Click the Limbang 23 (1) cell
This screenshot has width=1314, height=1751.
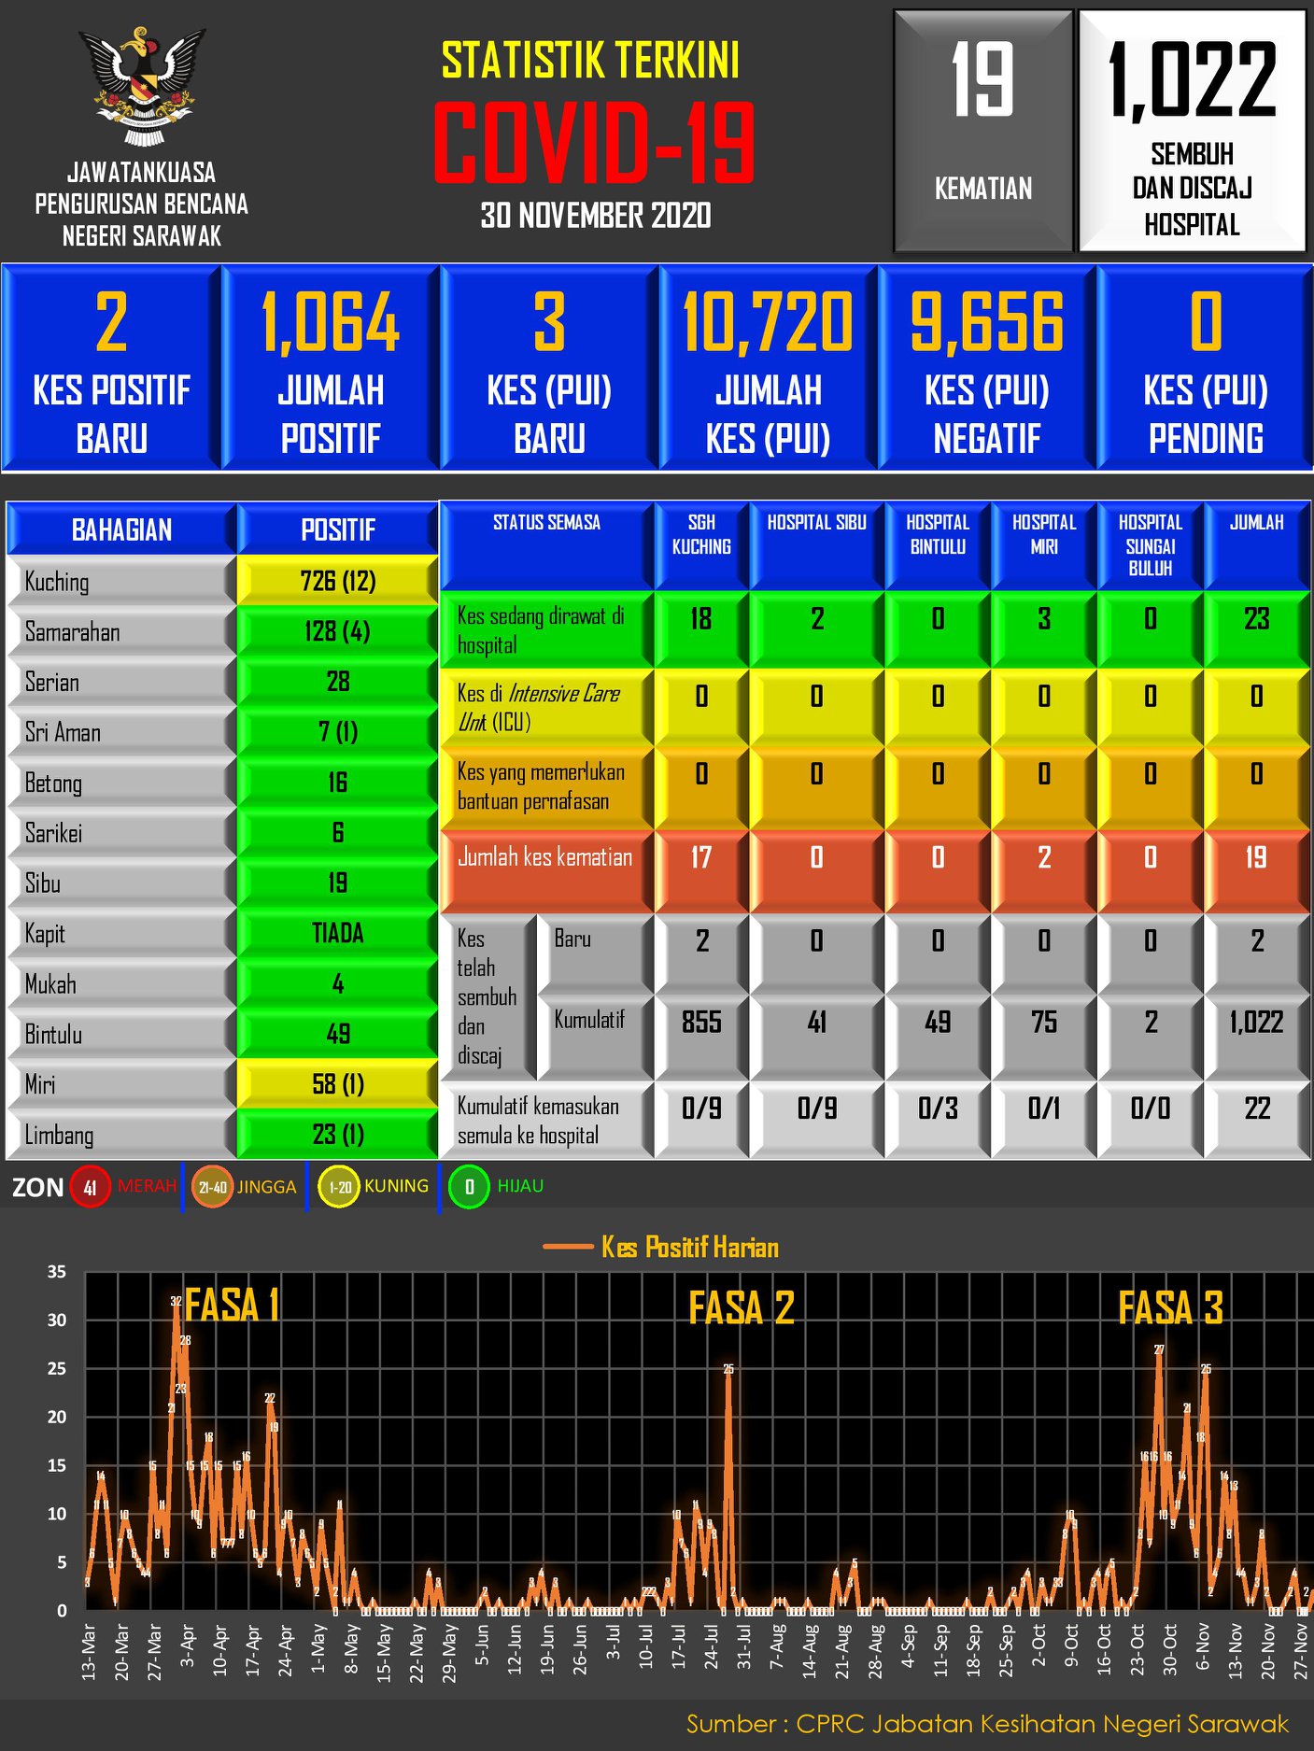[337, 1135]
